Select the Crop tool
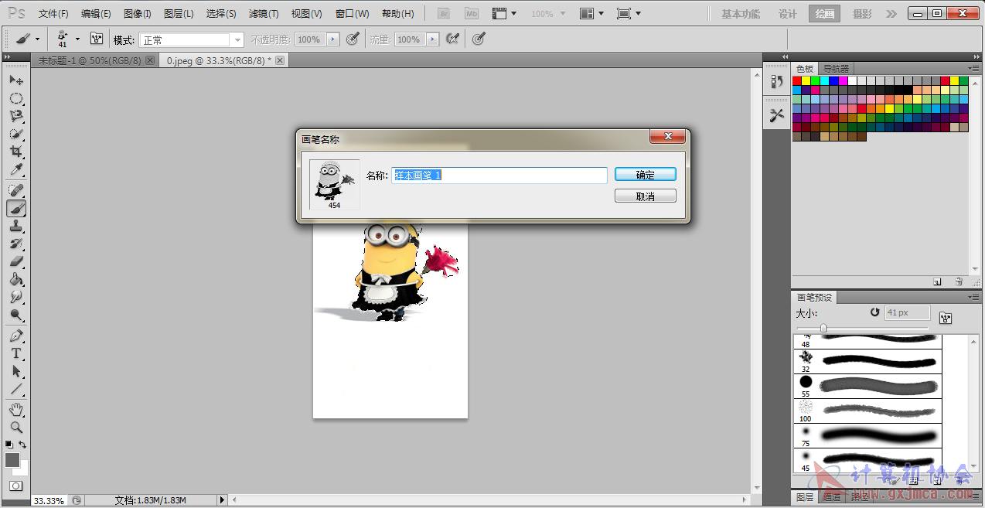 [15, 152]
